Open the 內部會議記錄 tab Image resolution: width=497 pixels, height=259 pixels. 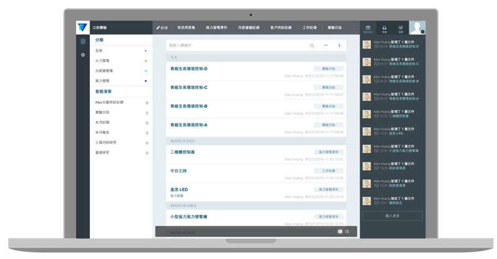[249, 28]
